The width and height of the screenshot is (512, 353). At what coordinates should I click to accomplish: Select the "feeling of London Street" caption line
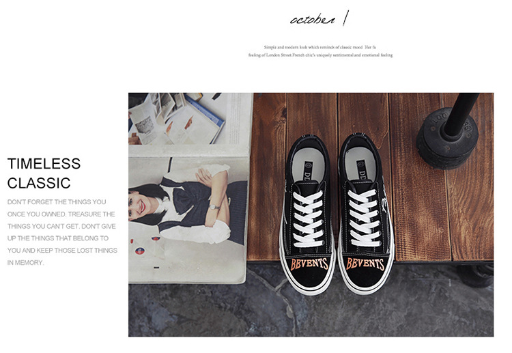point(320,55)
